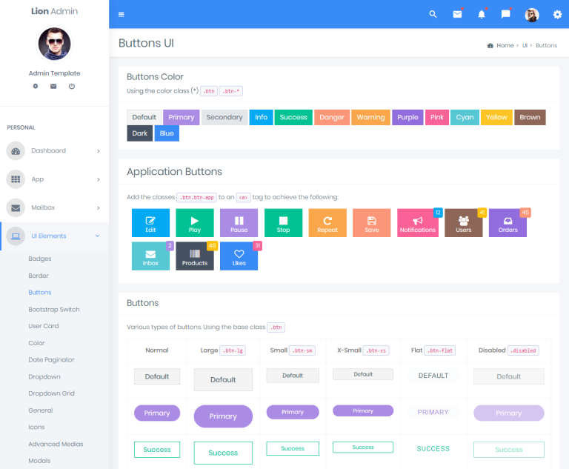Click the Pause app button
Screen dimensions: 569x469
pyautogui.click(x=239, y=223)
